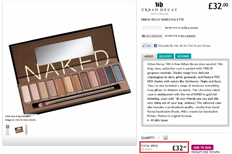
Task: Switch to the Delivery tab
Action: point(166,56)
